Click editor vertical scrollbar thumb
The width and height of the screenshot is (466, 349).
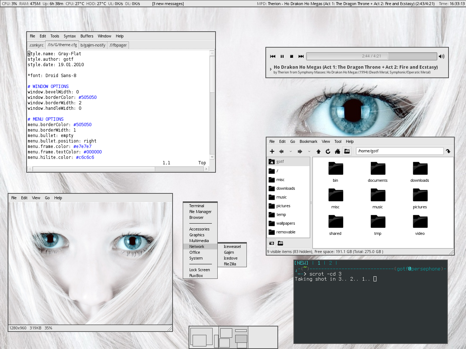[212, 74]
